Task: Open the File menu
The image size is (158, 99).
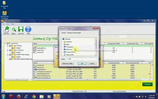Action: [x=3, y=24]
